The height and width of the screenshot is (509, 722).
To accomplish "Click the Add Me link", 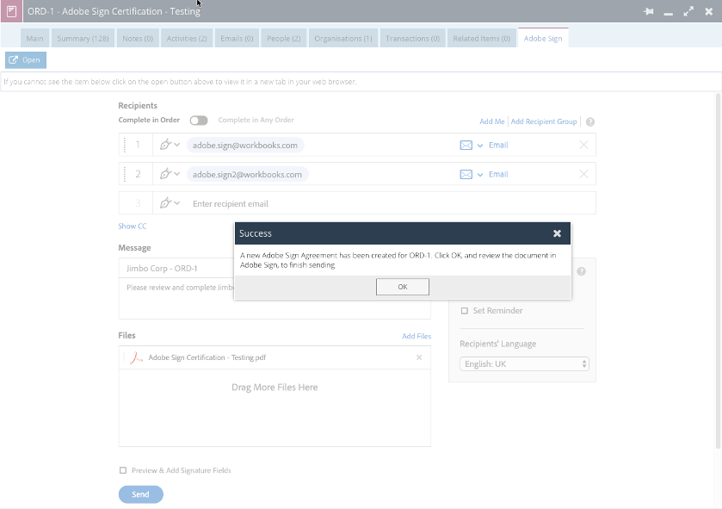I will [491, 121].
